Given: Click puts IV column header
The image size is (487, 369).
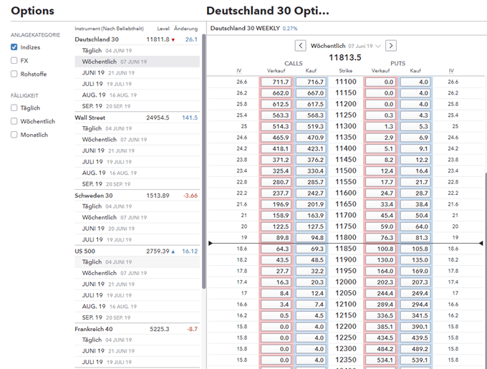Looking at the screenshot, I should pos(451,71).
